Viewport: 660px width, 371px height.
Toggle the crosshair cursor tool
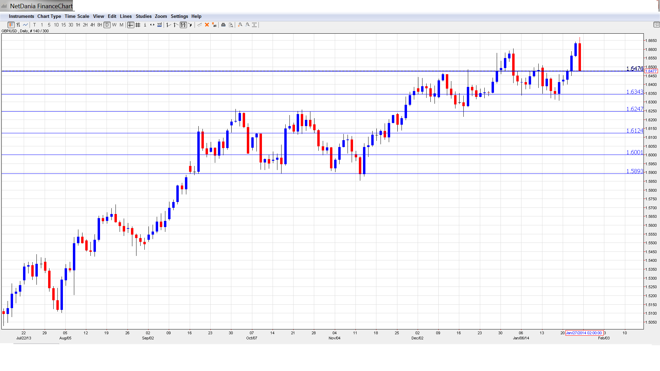click(131, 25)
